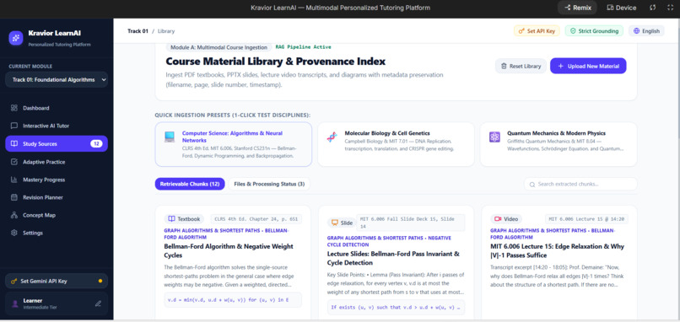Click the globe icon beside English
The image size is (680, 322).
(x=636, y=31)
